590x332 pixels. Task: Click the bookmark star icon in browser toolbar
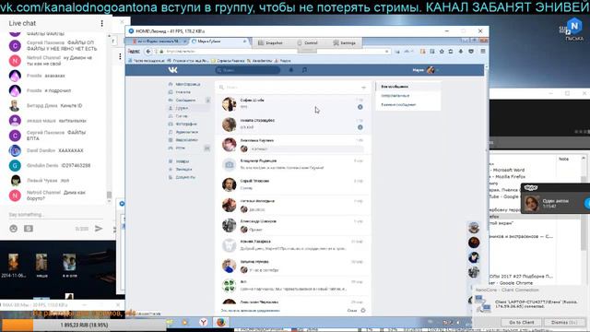[442, 52]
